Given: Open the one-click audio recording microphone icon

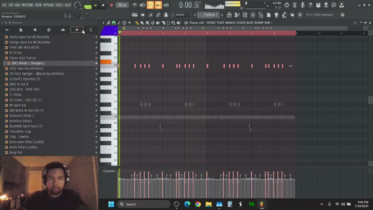Looking at the screenshot, I should point(302,5).
